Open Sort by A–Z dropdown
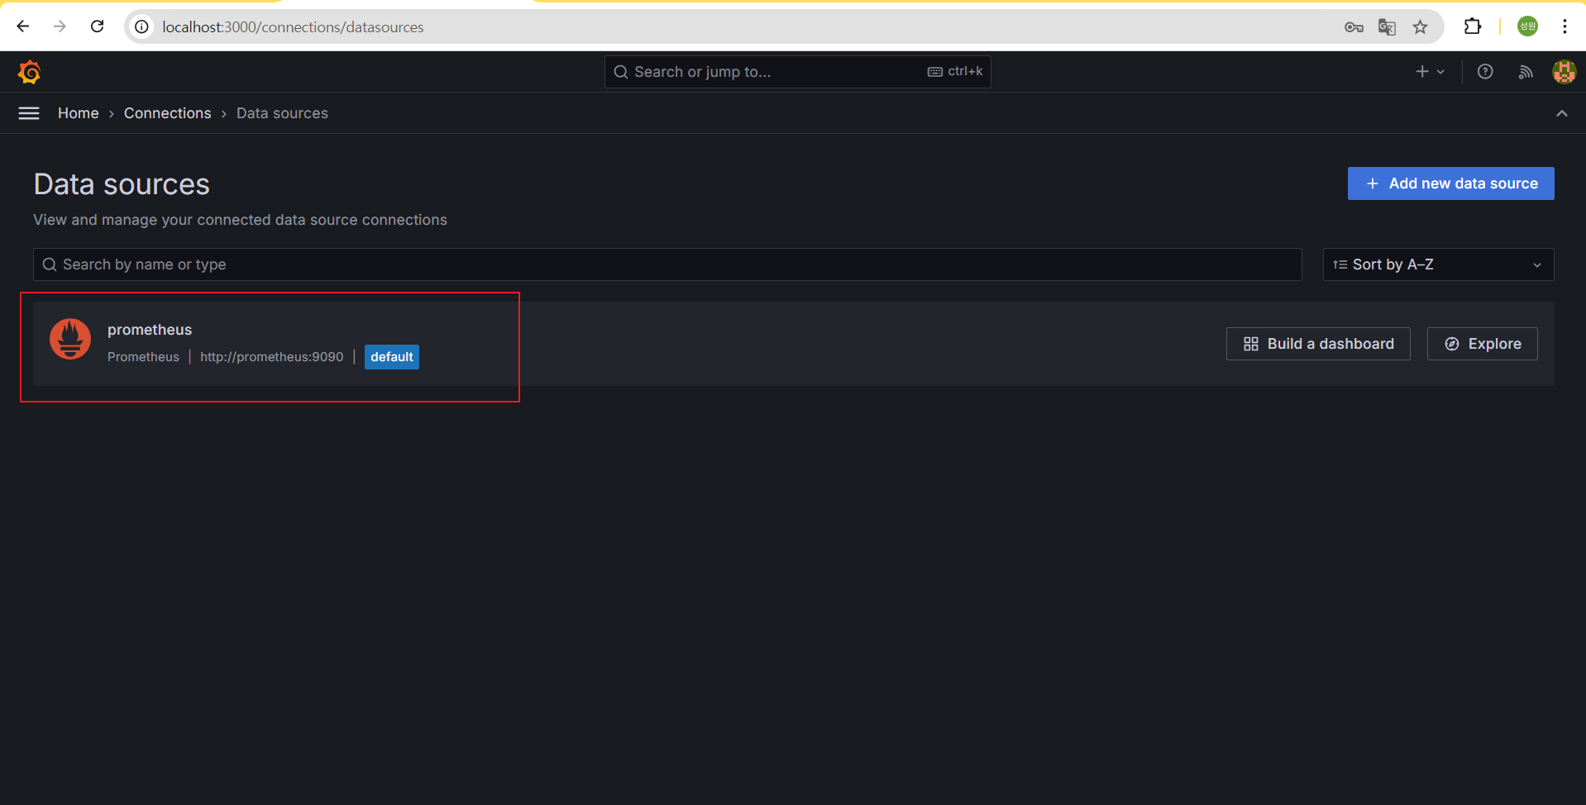1586x805 pixels. [x=1438, y=264]
